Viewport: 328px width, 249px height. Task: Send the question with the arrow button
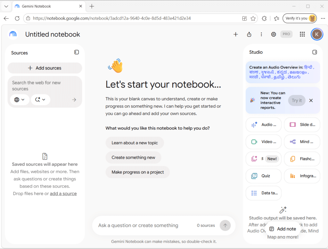coord(225,225)
